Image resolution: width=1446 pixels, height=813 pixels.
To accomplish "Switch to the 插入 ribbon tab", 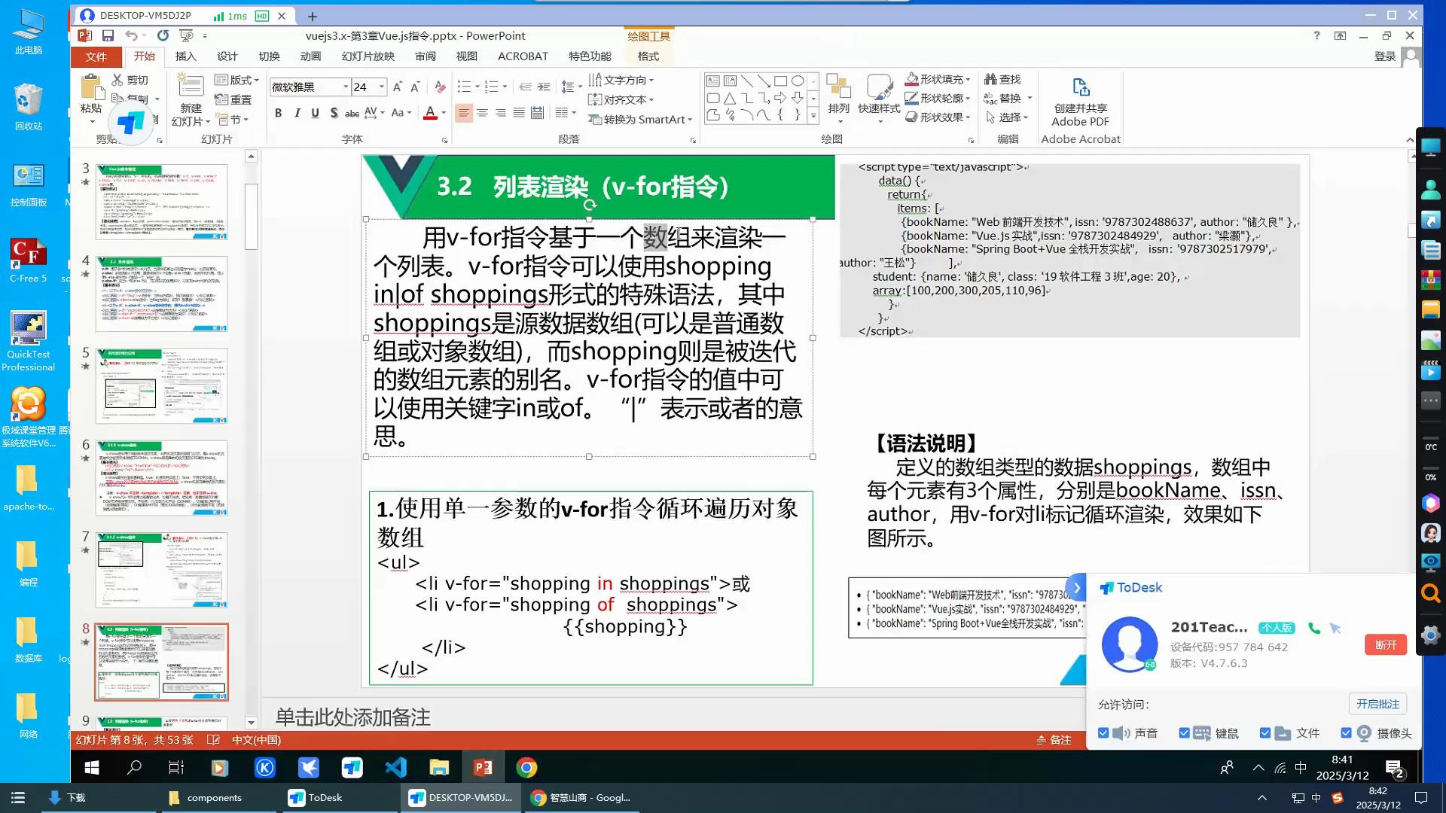I will point(185,56).
